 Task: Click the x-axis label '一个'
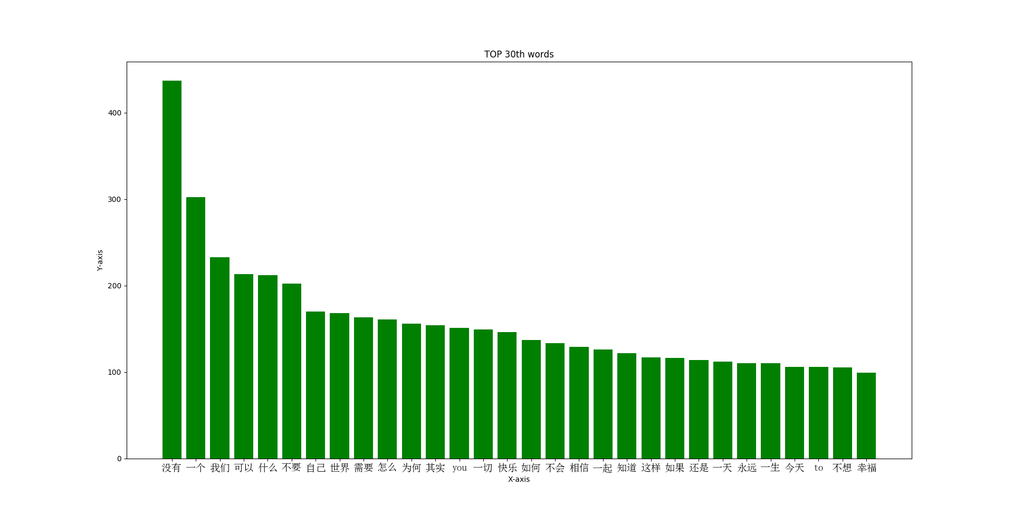click(x=196, y=468)
